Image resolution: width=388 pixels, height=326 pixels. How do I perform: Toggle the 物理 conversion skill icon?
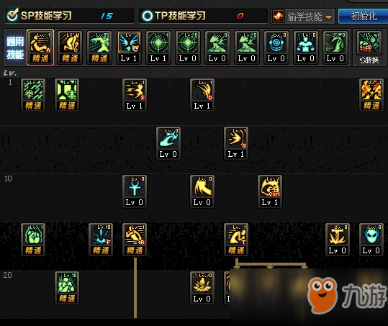coord(369,43)
